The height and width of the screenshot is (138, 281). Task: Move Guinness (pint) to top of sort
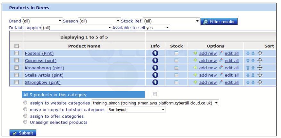click(248, 61)
